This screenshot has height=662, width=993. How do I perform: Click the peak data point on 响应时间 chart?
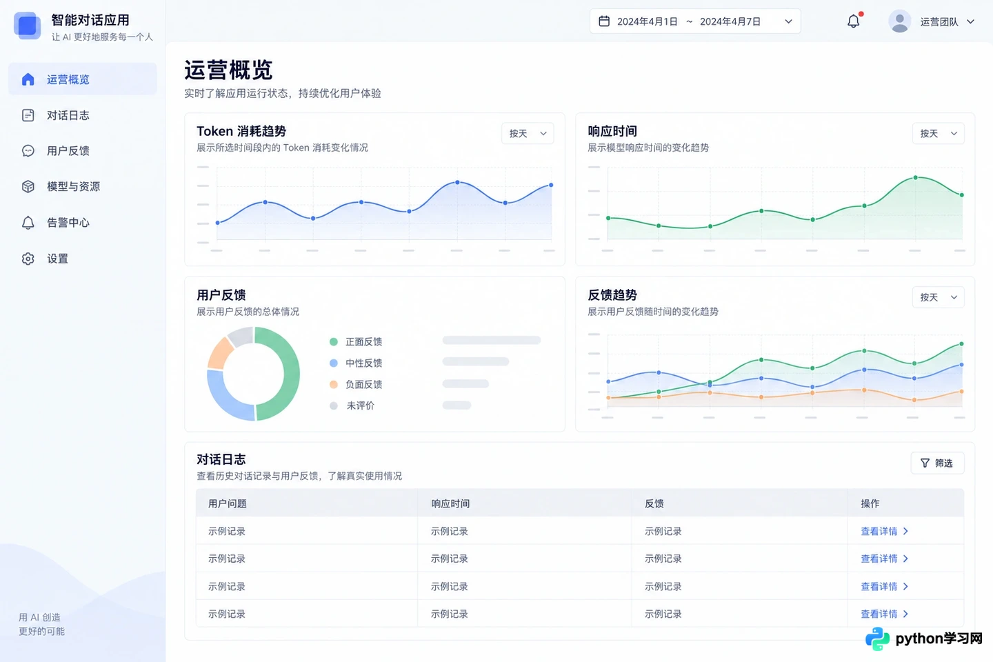916,178
